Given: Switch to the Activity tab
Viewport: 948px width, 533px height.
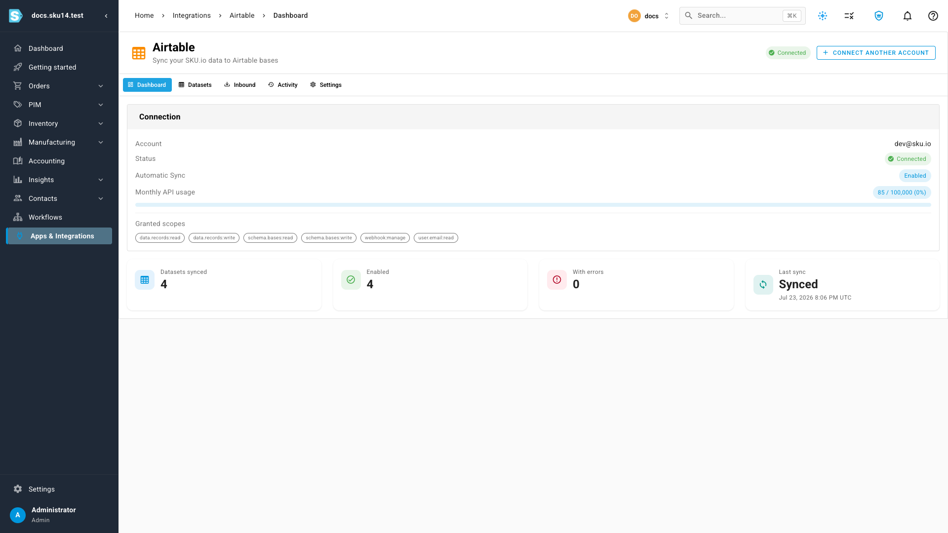Looking at the screenshot, I should [x=283, y=85].
